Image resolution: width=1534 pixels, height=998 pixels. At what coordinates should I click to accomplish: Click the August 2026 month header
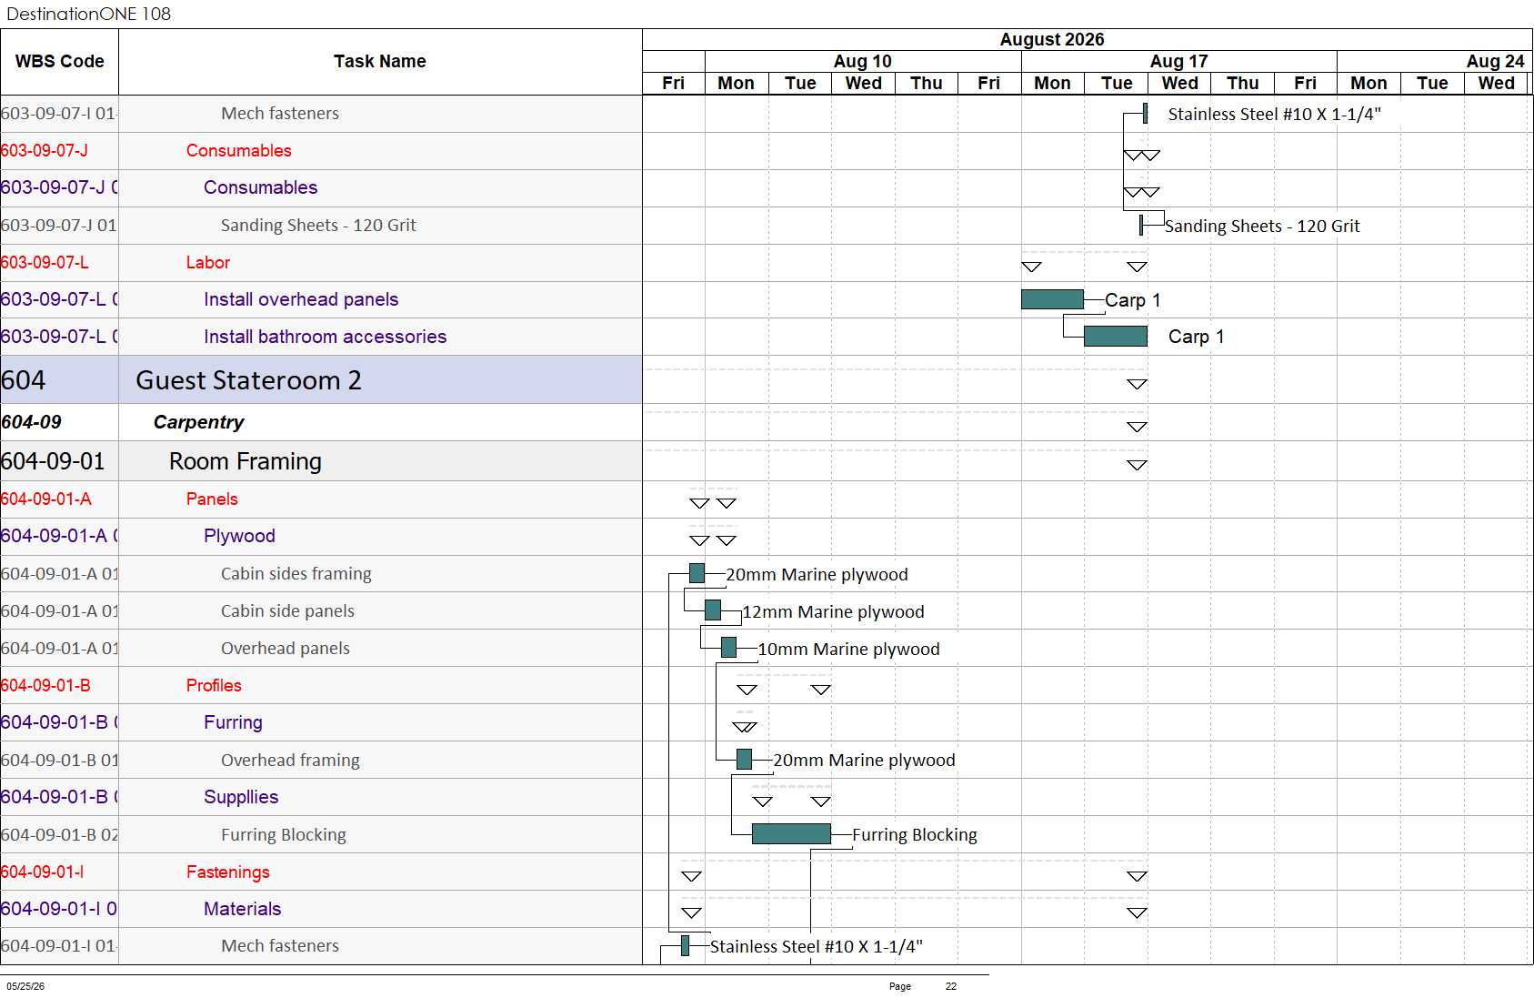point(1052,39)
